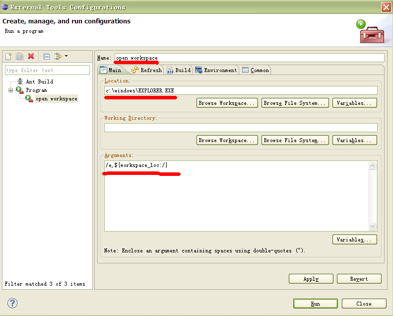393x316 pixels.
Task: Open Variables for Location
Action: click(x=355, y=103)
